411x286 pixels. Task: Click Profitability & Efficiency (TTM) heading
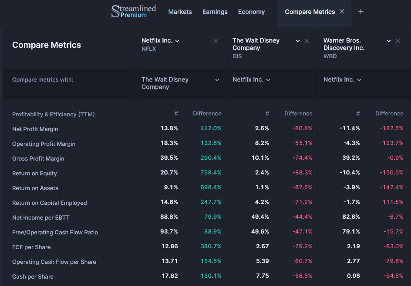click(54, 115)
